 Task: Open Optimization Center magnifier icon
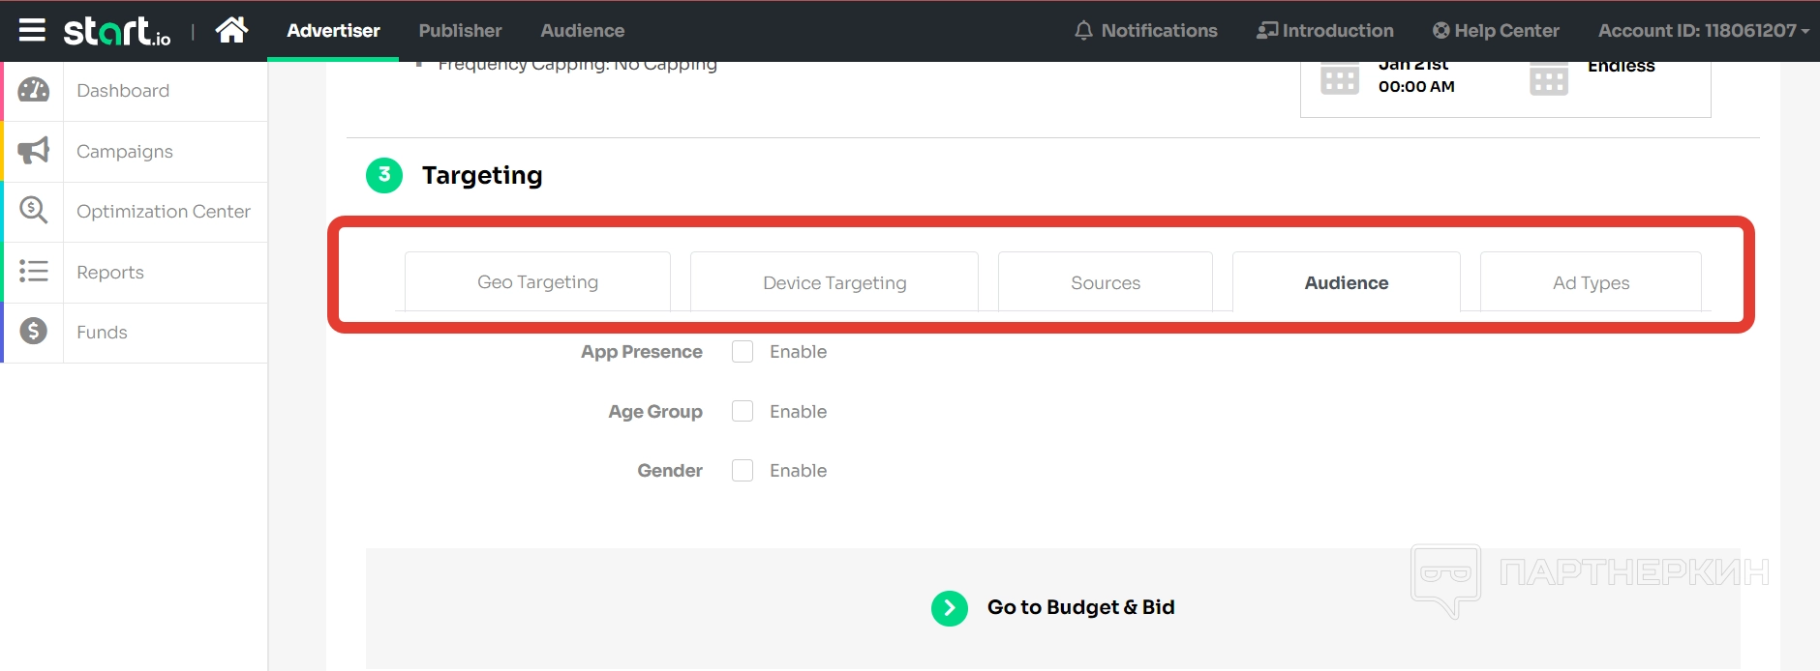[x=34, y=211]
